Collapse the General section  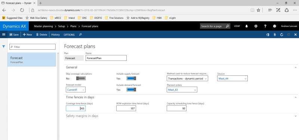tap(295, 68)
